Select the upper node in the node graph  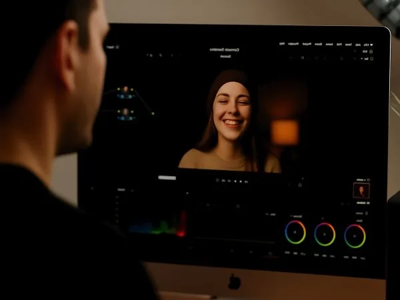pyautogui.click(x=125, y=93)
